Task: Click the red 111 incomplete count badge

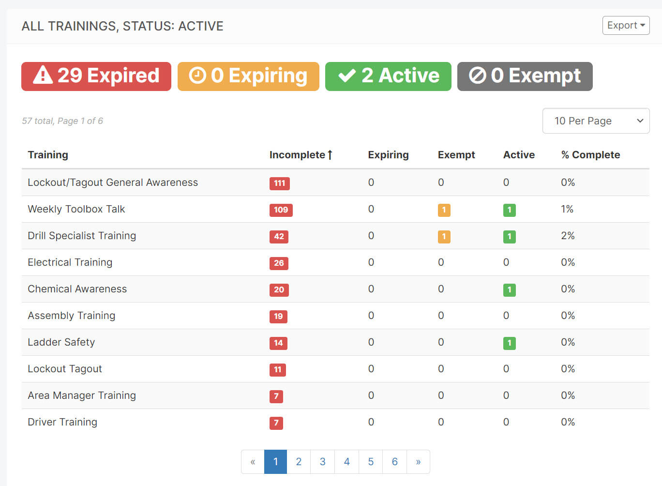Action: point(279,183)
